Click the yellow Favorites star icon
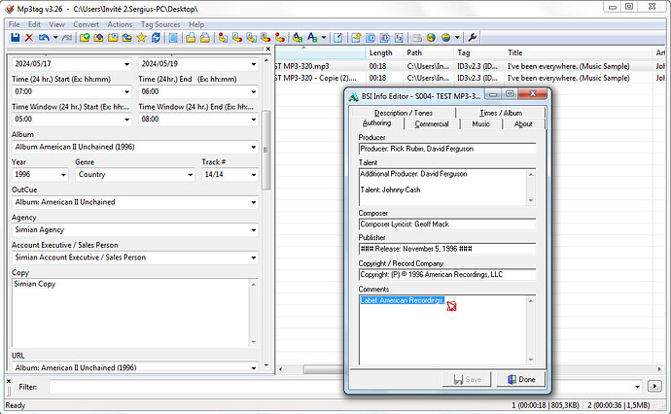The width and height of the screenshot is (671, 414). tap(141, 38)
